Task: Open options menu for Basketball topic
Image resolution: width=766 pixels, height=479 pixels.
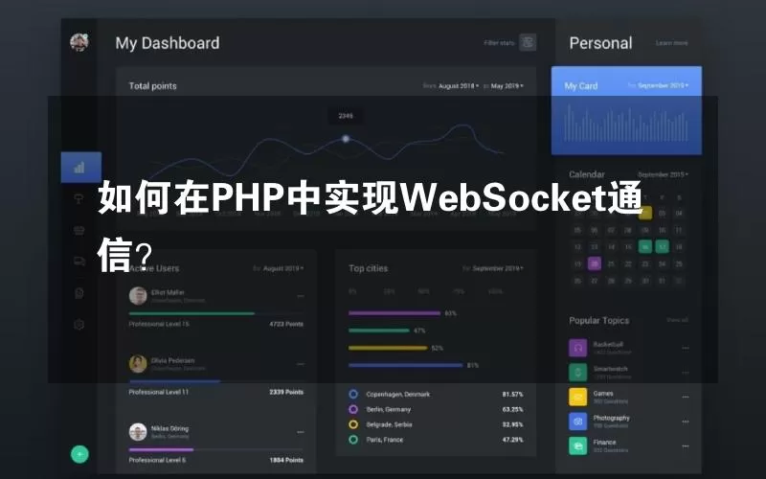Action: point(686,348)
